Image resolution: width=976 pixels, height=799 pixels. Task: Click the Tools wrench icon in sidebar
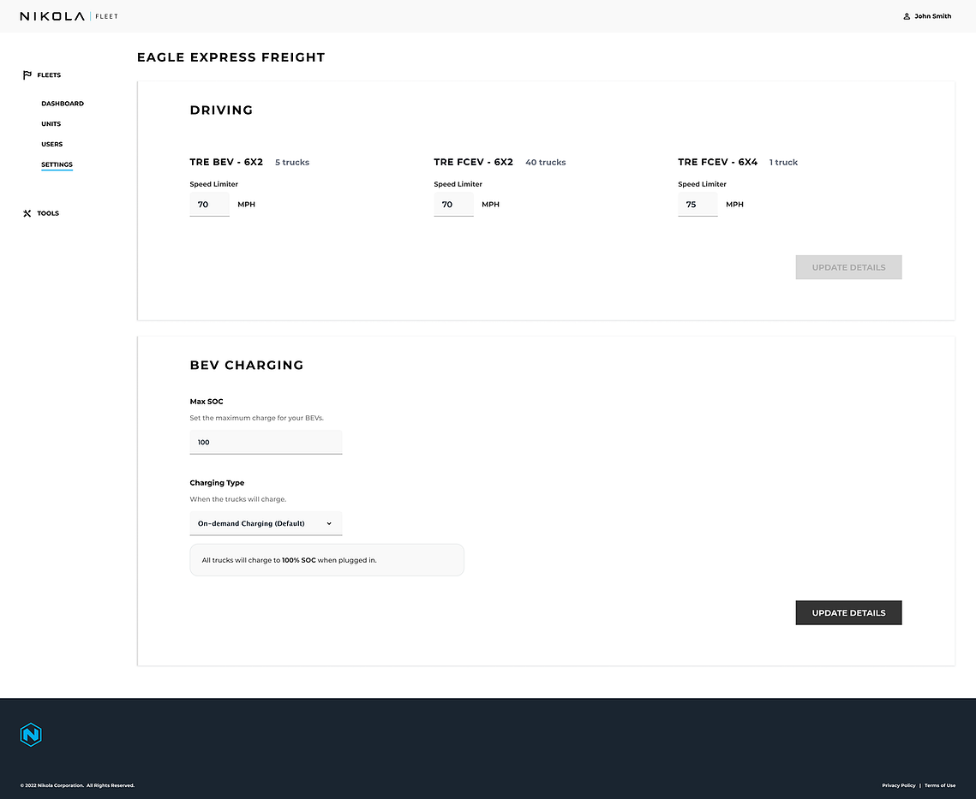[x=27, y=213]
